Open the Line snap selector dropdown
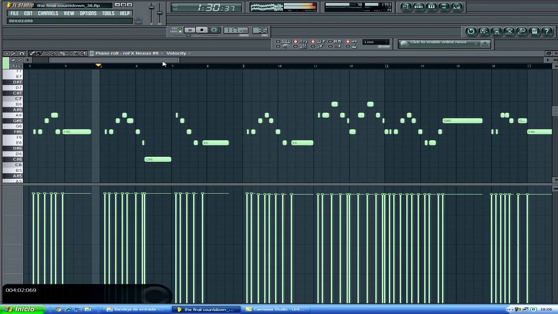 tap(377, 42)
